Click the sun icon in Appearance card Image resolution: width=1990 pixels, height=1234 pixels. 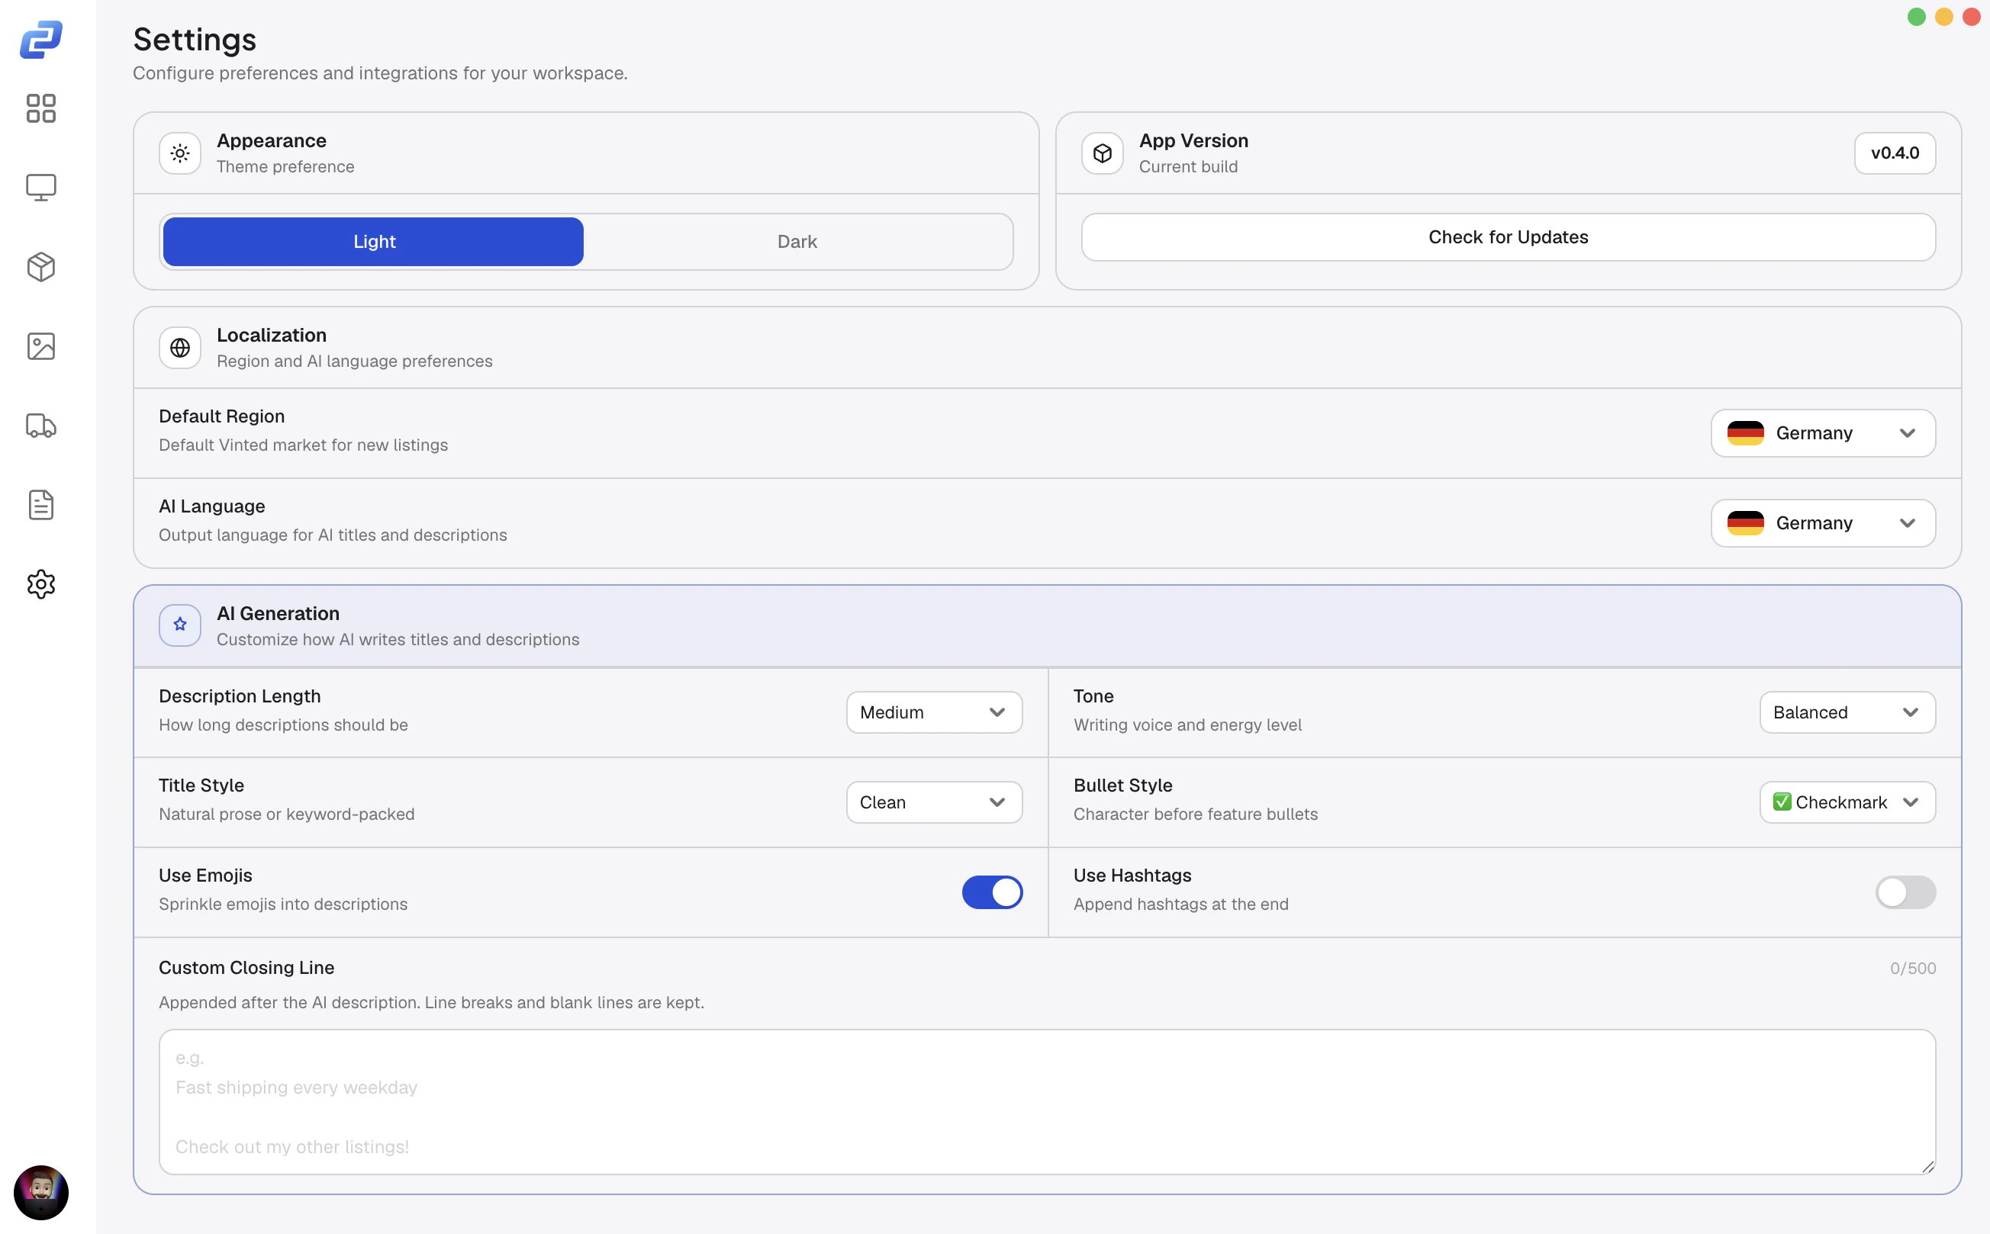coord(179,153)
